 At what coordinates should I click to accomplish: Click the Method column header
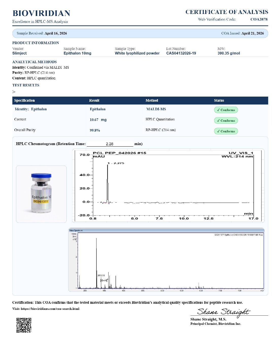click(152, 100)
